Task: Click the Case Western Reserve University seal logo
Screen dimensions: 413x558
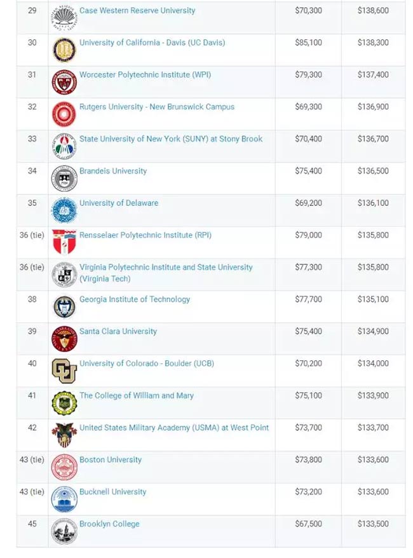Action: point(64,18)
